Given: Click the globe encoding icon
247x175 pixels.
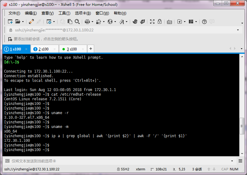Looking at the screenshot, I should (x=110, y=22).
